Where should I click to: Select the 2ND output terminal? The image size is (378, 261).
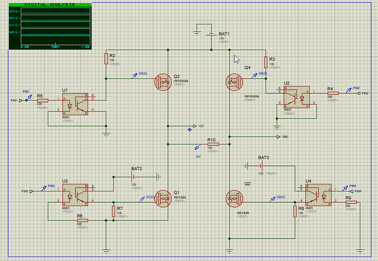(278, 136)
